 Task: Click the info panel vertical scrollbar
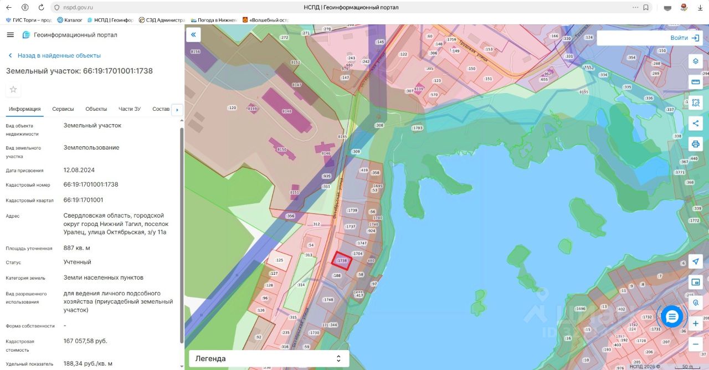tap(182, 235)
